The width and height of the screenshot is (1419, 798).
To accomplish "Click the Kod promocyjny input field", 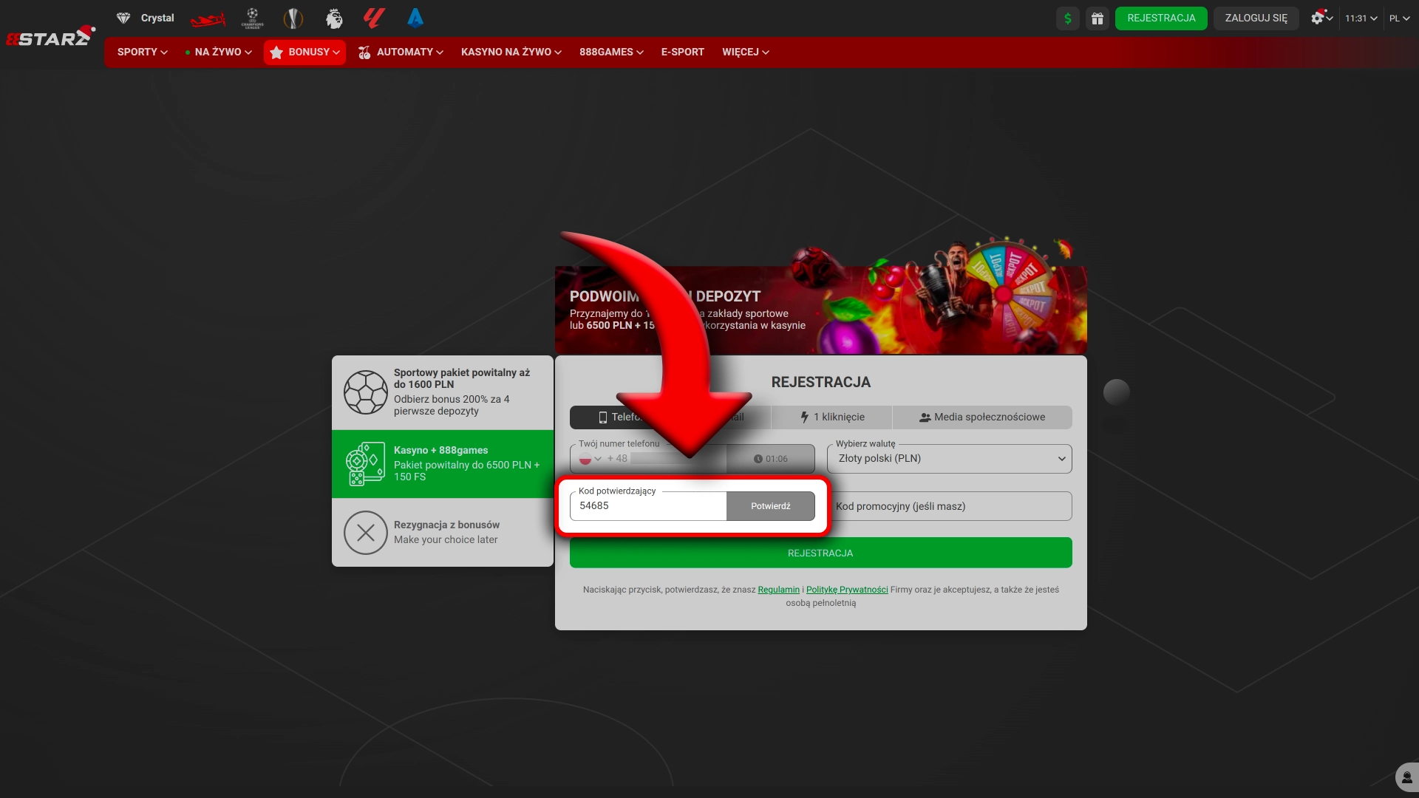I will [949, 507].
